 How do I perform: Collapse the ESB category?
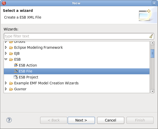(6, 59)
